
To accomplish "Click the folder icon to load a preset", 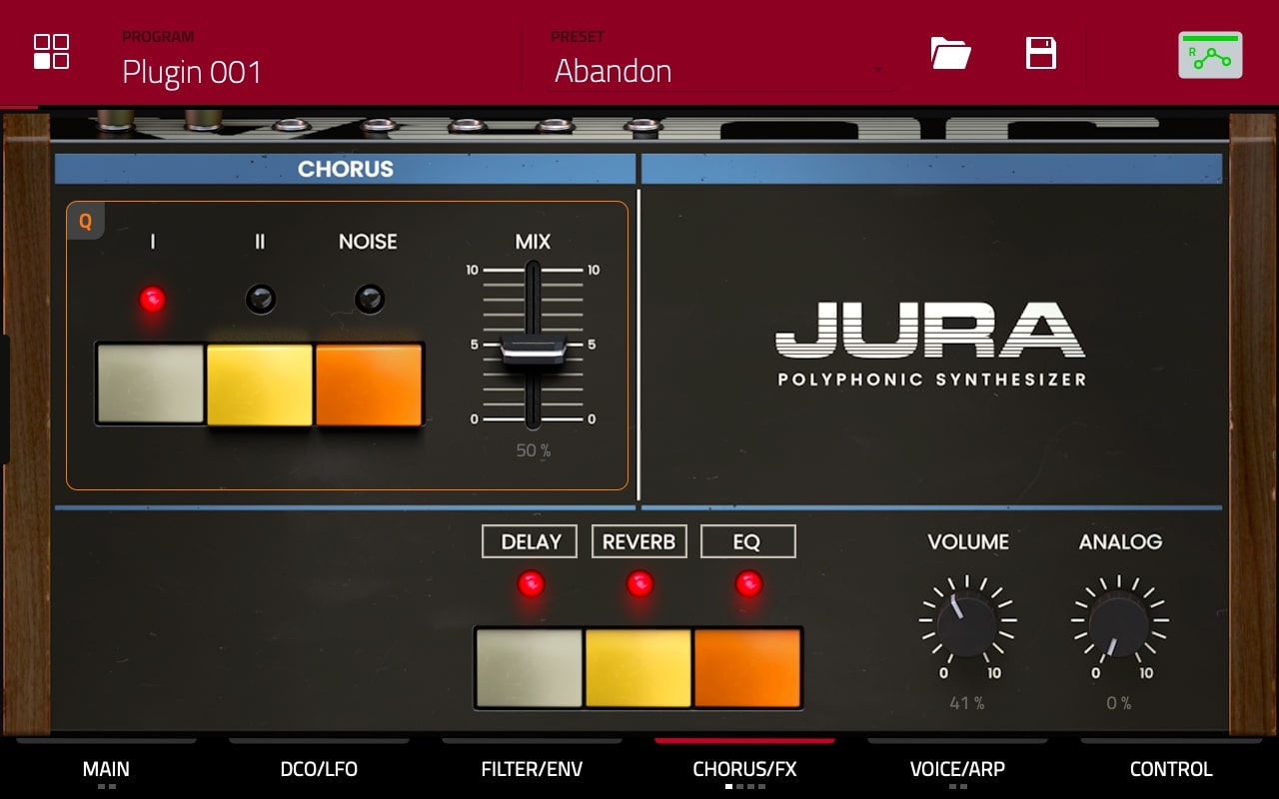I will [950, 54].
